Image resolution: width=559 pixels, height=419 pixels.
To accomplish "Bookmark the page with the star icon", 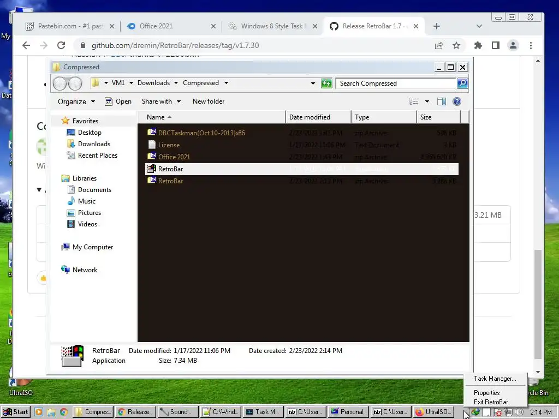I will tap(456, 45).
